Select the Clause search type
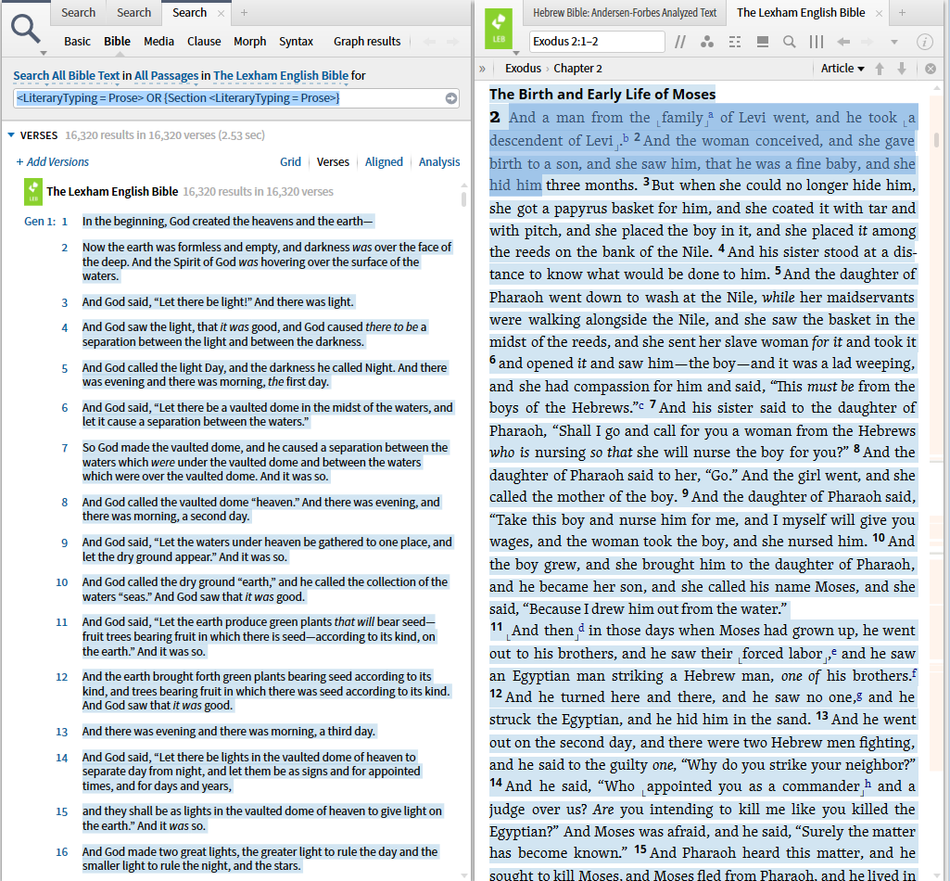Screen dimensions: 950x881 coord(204,41)
